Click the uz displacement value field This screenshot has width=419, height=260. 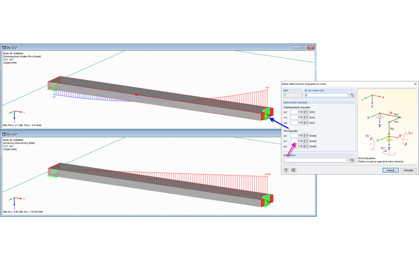[297, 123]
